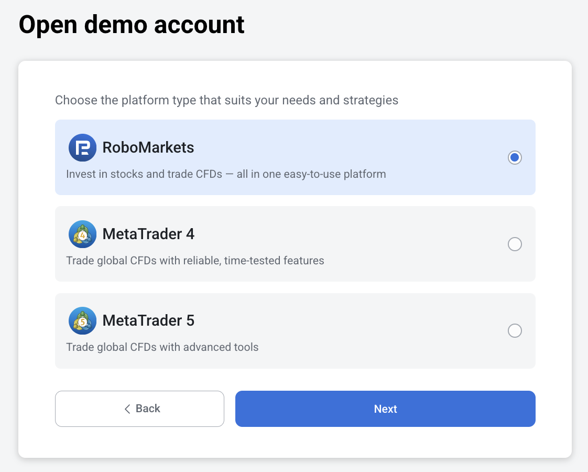Click the MetaTrader 5 logo icon

[82, 321]
